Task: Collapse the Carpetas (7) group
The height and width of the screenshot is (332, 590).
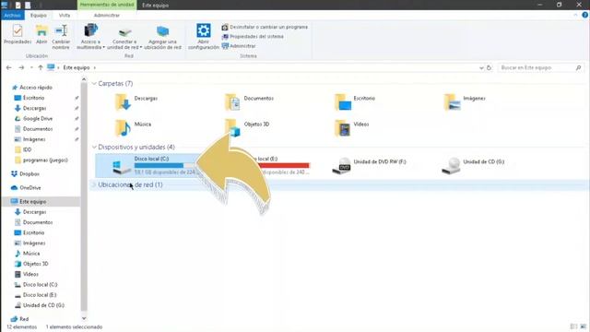Action: tap(94, 84)
